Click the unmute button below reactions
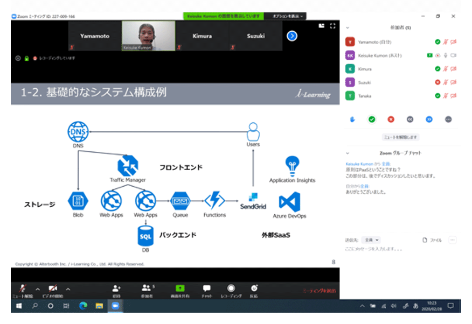The width and height of the screenshot is (472, 324). pyautogui.click(x=400, y=137)
